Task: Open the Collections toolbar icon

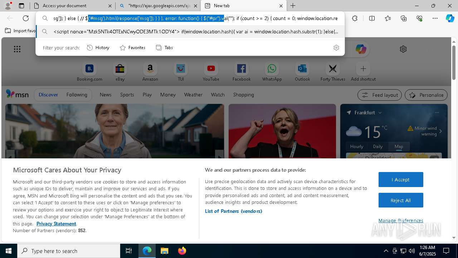Action: (x=404, y=18)
